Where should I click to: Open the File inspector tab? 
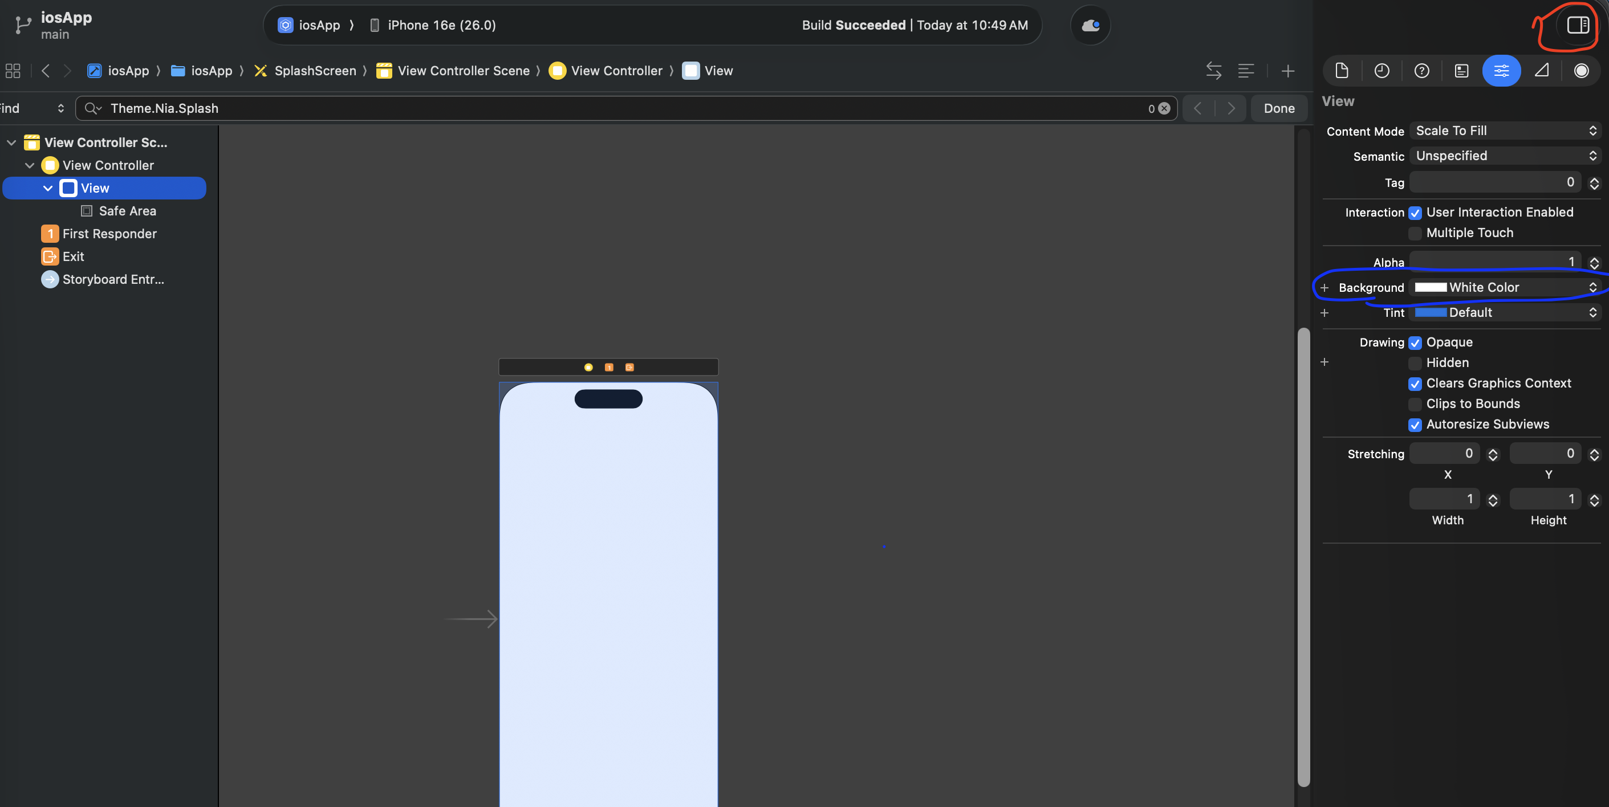click(1341, 71)
